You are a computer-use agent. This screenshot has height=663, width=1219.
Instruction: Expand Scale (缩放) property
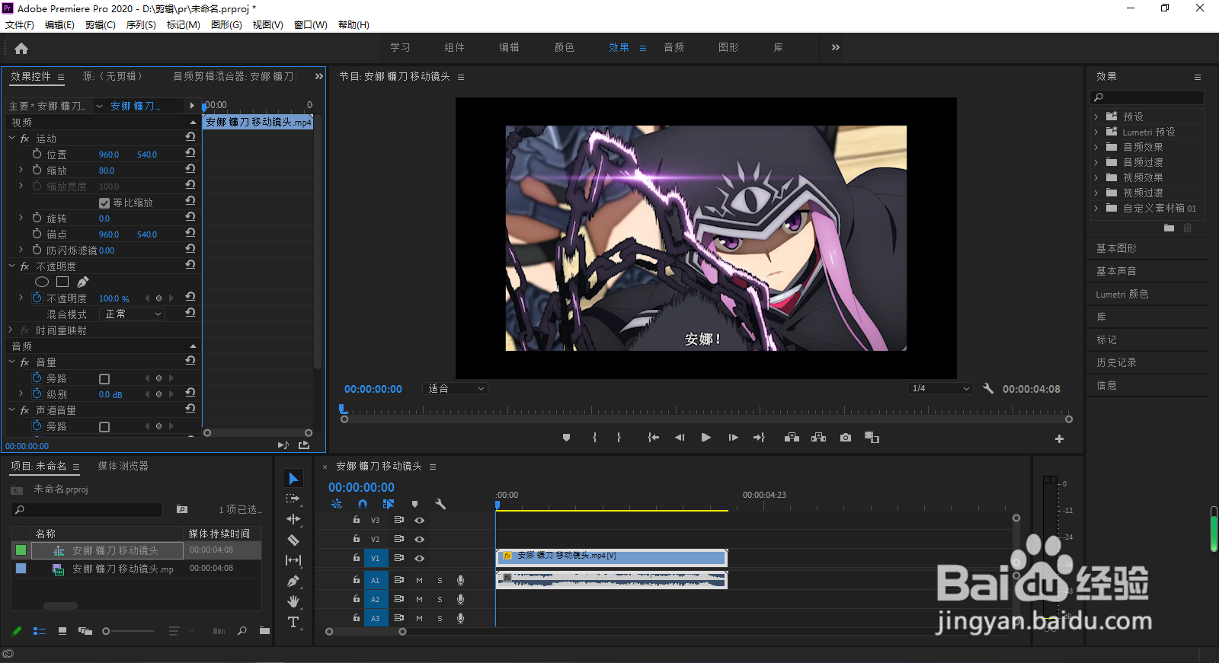point(21,170)
